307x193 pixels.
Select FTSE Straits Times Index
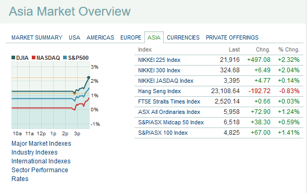169,101
